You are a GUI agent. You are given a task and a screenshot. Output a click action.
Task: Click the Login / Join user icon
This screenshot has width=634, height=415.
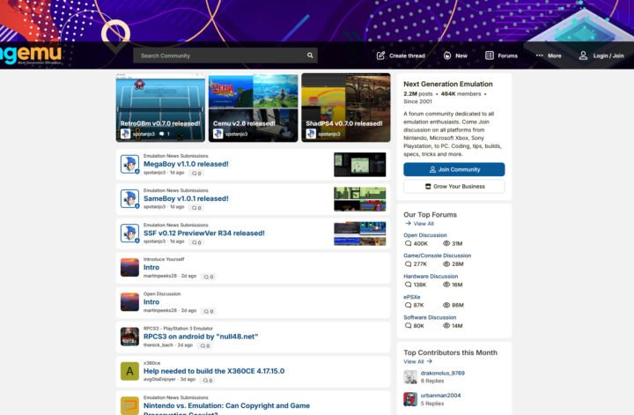(x=583, y=56)
